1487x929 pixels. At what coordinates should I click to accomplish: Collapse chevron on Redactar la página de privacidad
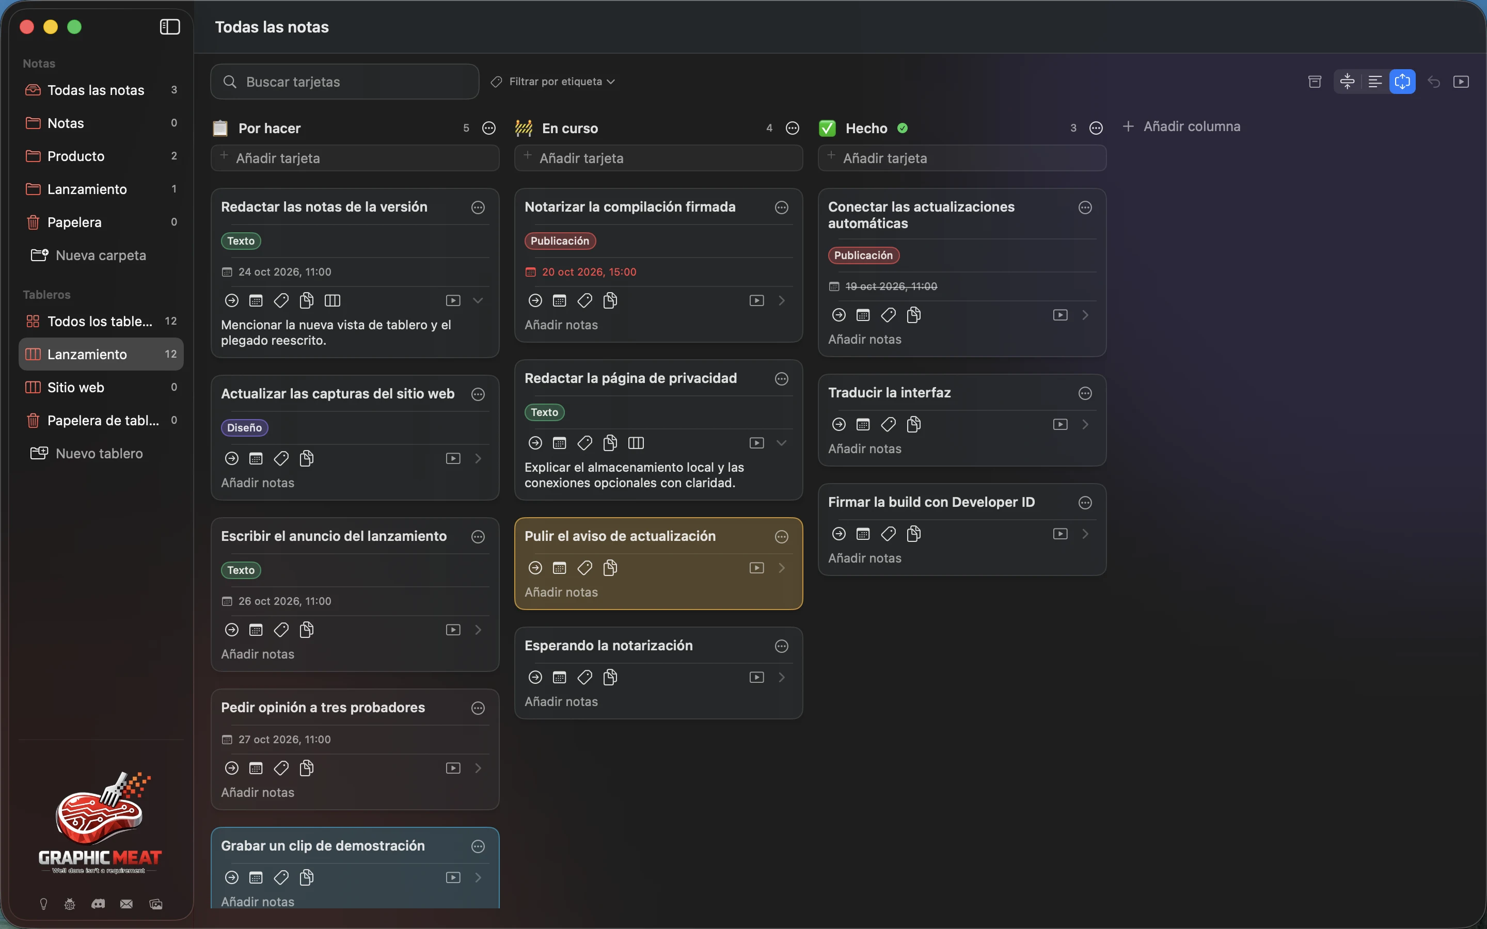click(782, 443)
